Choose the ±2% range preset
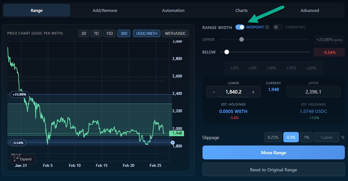This screenshot has width=348, height=181. click(234, 68)
